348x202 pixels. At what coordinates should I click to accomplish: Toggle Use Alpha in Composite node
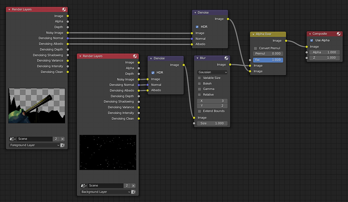[x=312, y=40]
